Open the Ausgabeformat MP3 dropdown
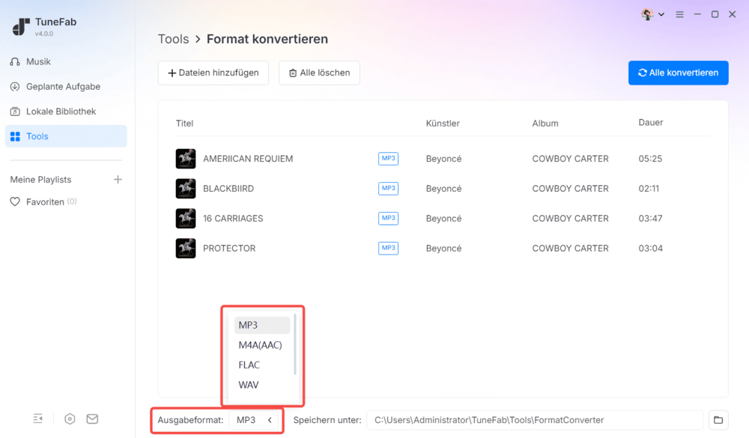749x438 pixels. (255, 420)
